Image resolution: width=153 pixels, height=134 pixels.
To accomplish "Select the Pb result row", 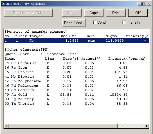I will click(x=76, y=41).
